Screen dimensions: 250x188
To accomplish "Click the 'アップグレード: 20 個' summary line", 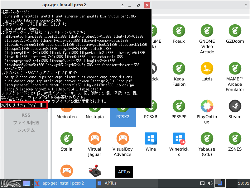I will click(x=70, y=93).
